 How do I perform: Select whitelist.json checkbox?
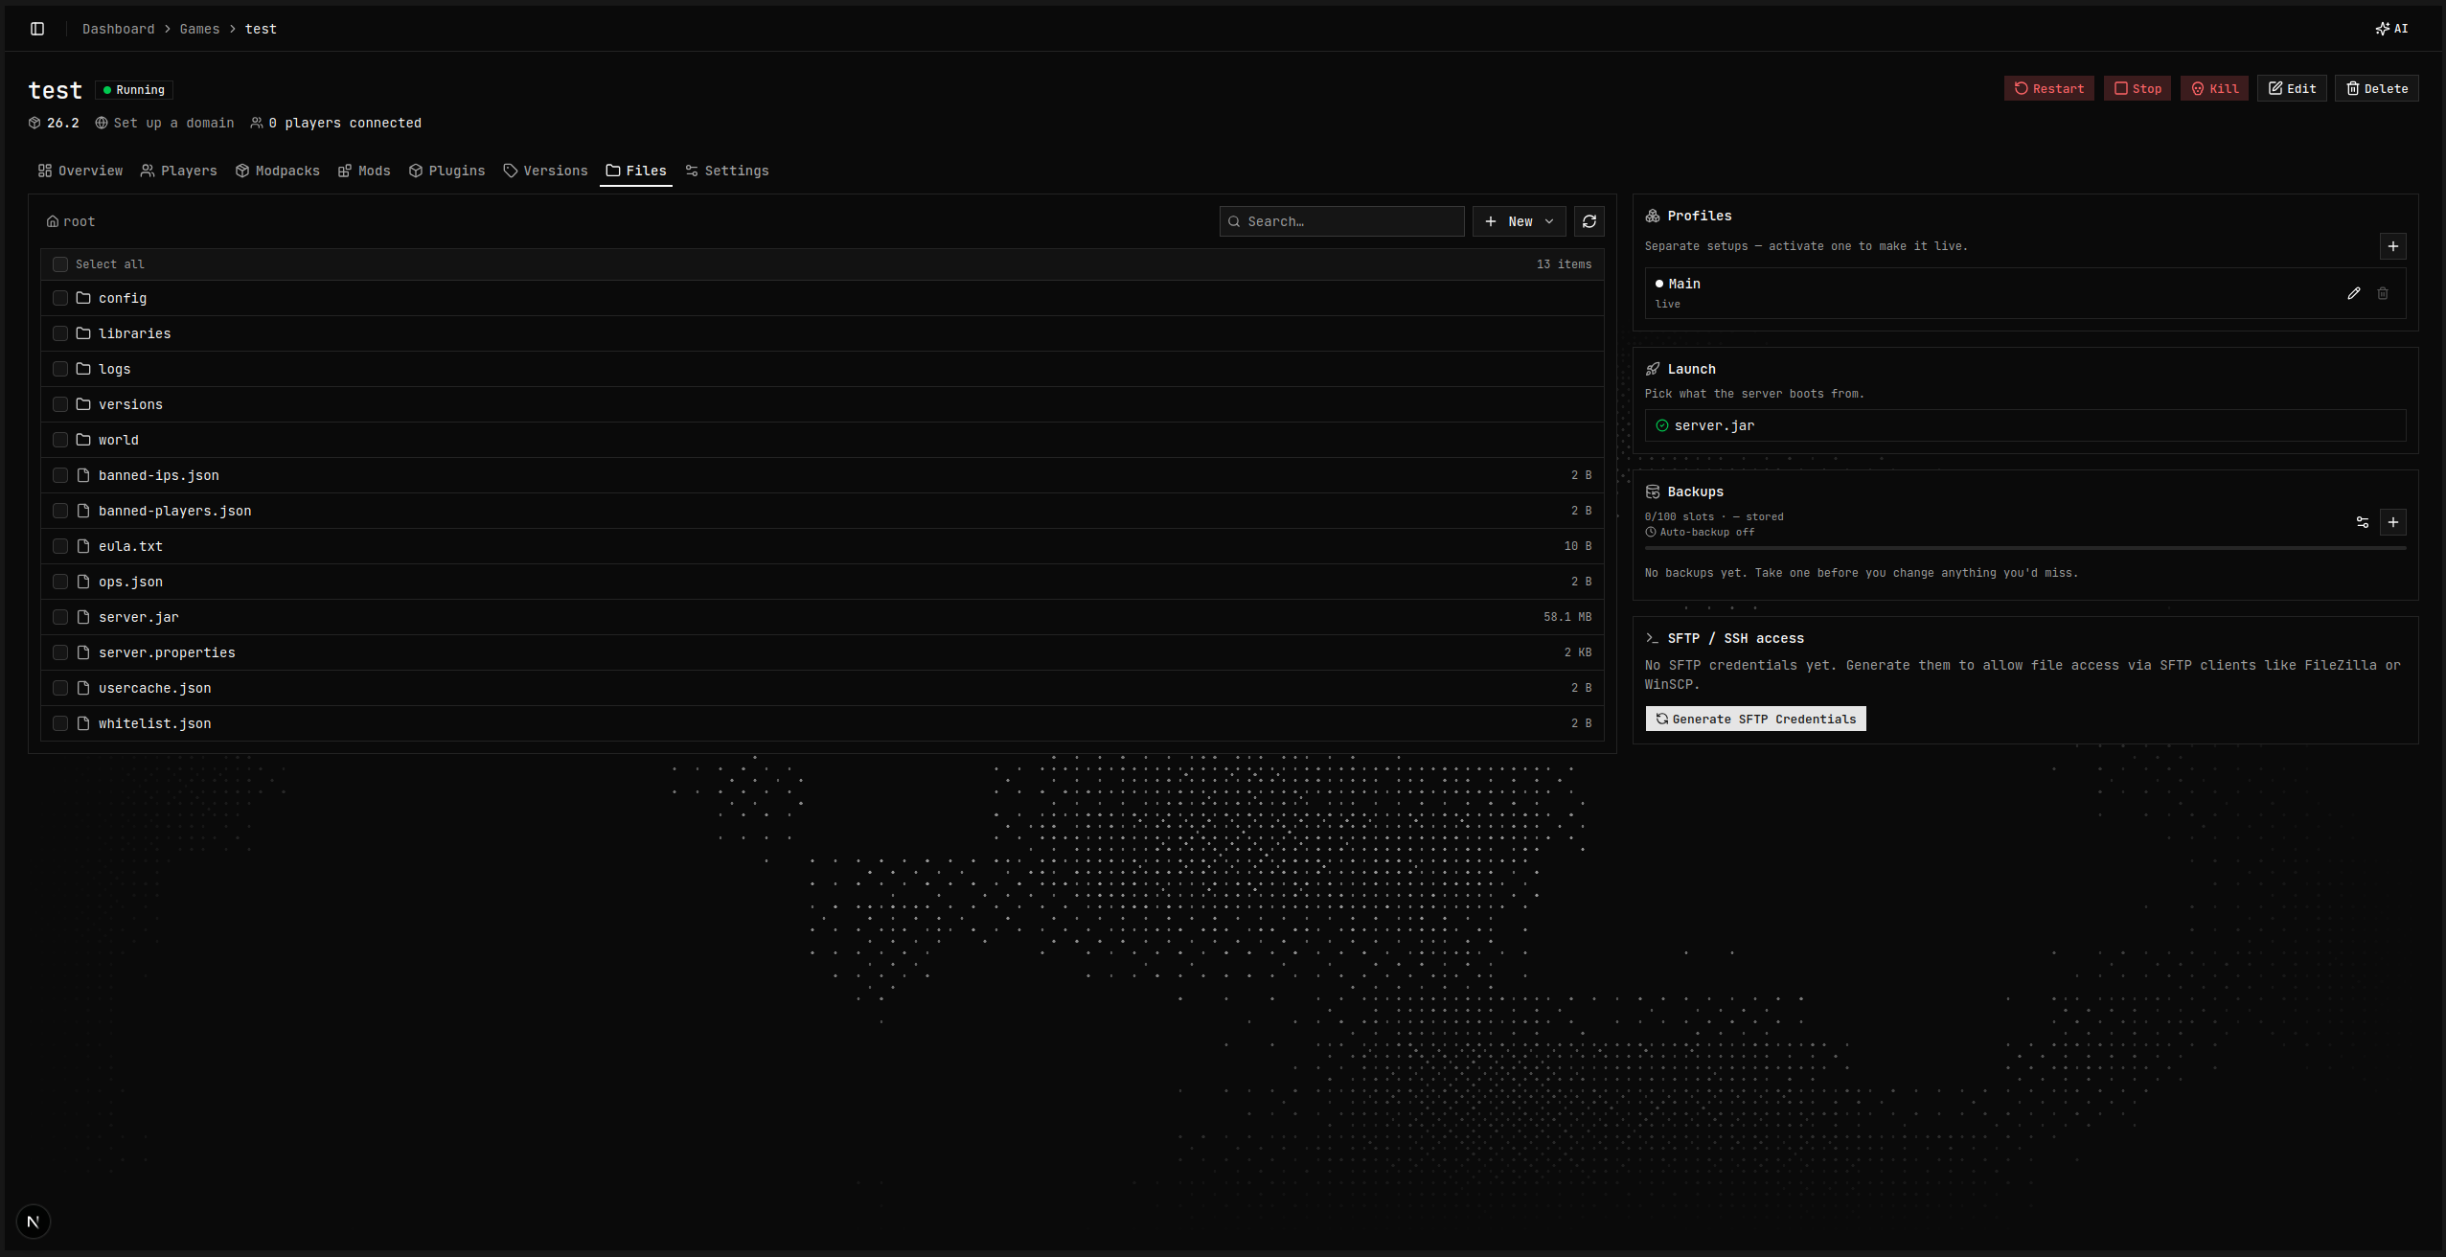(60, 723)
